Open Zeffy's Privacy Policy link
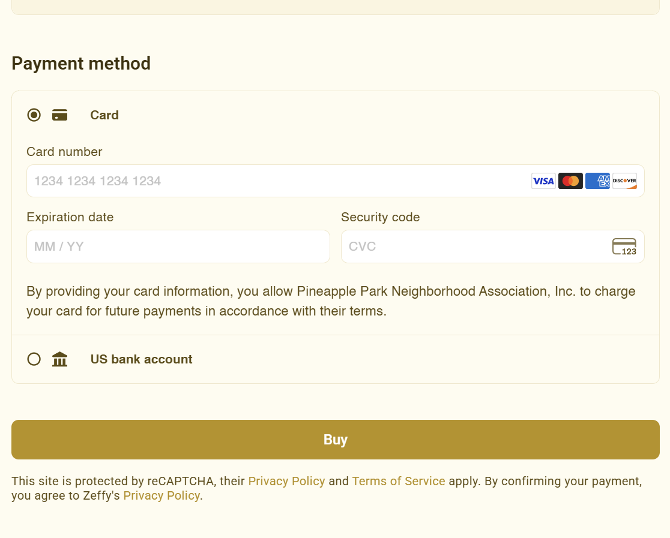670x538 pixels. point(161,495)
